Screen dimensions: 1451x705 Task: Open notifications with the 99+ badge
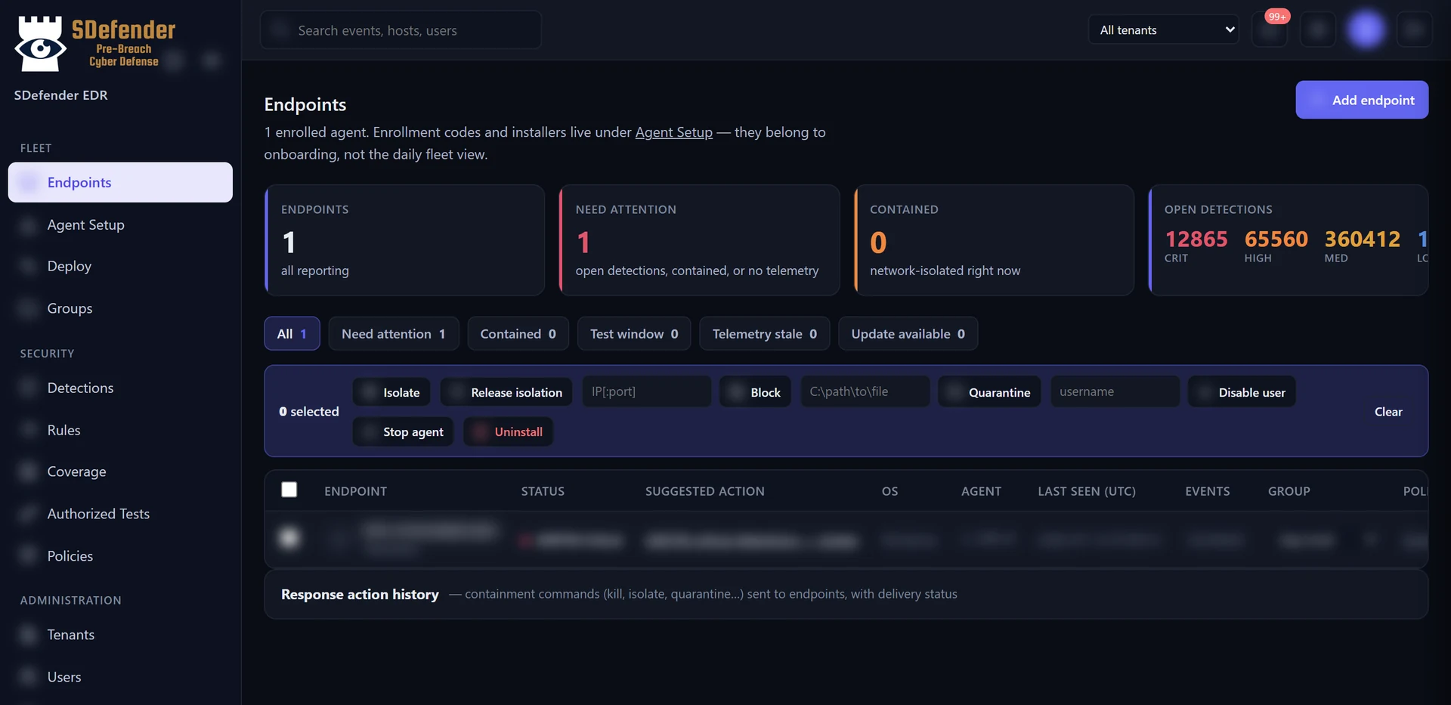tap(1270, 29)
